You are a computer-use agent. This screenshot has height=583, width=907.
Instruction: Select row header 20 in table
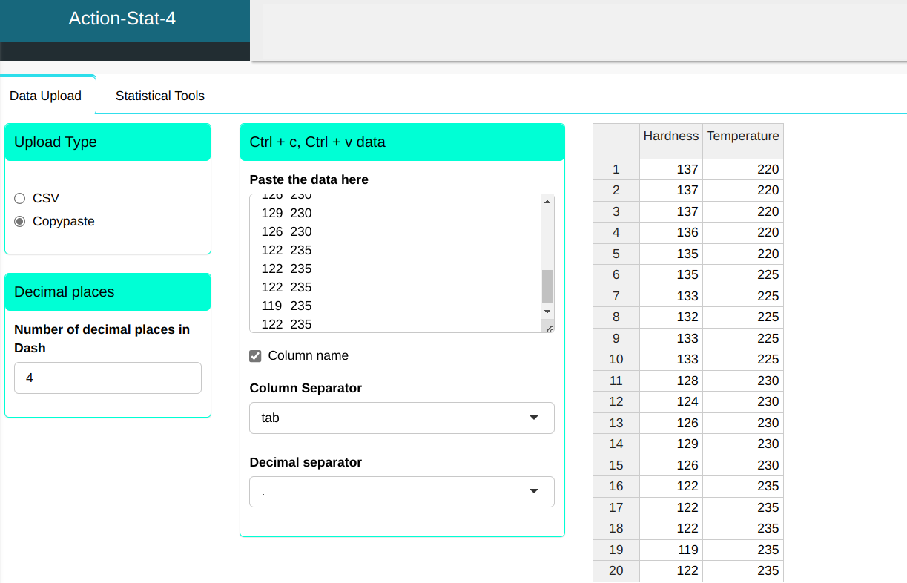pyautogui.click(x=616, y=570)
